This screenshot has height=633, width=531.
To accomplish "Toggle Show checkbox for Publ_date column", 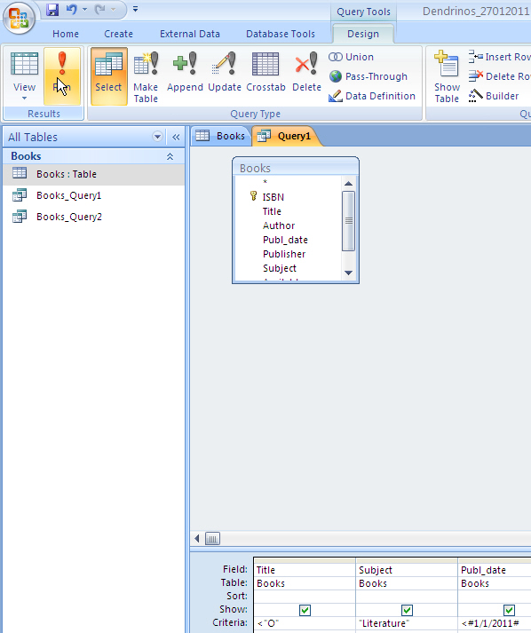I will pyautogui.click(x=509, y=610).
